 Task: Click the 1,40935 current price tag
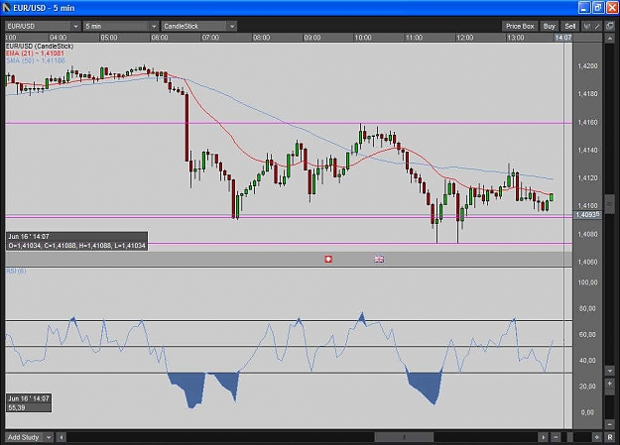point(587,215)
